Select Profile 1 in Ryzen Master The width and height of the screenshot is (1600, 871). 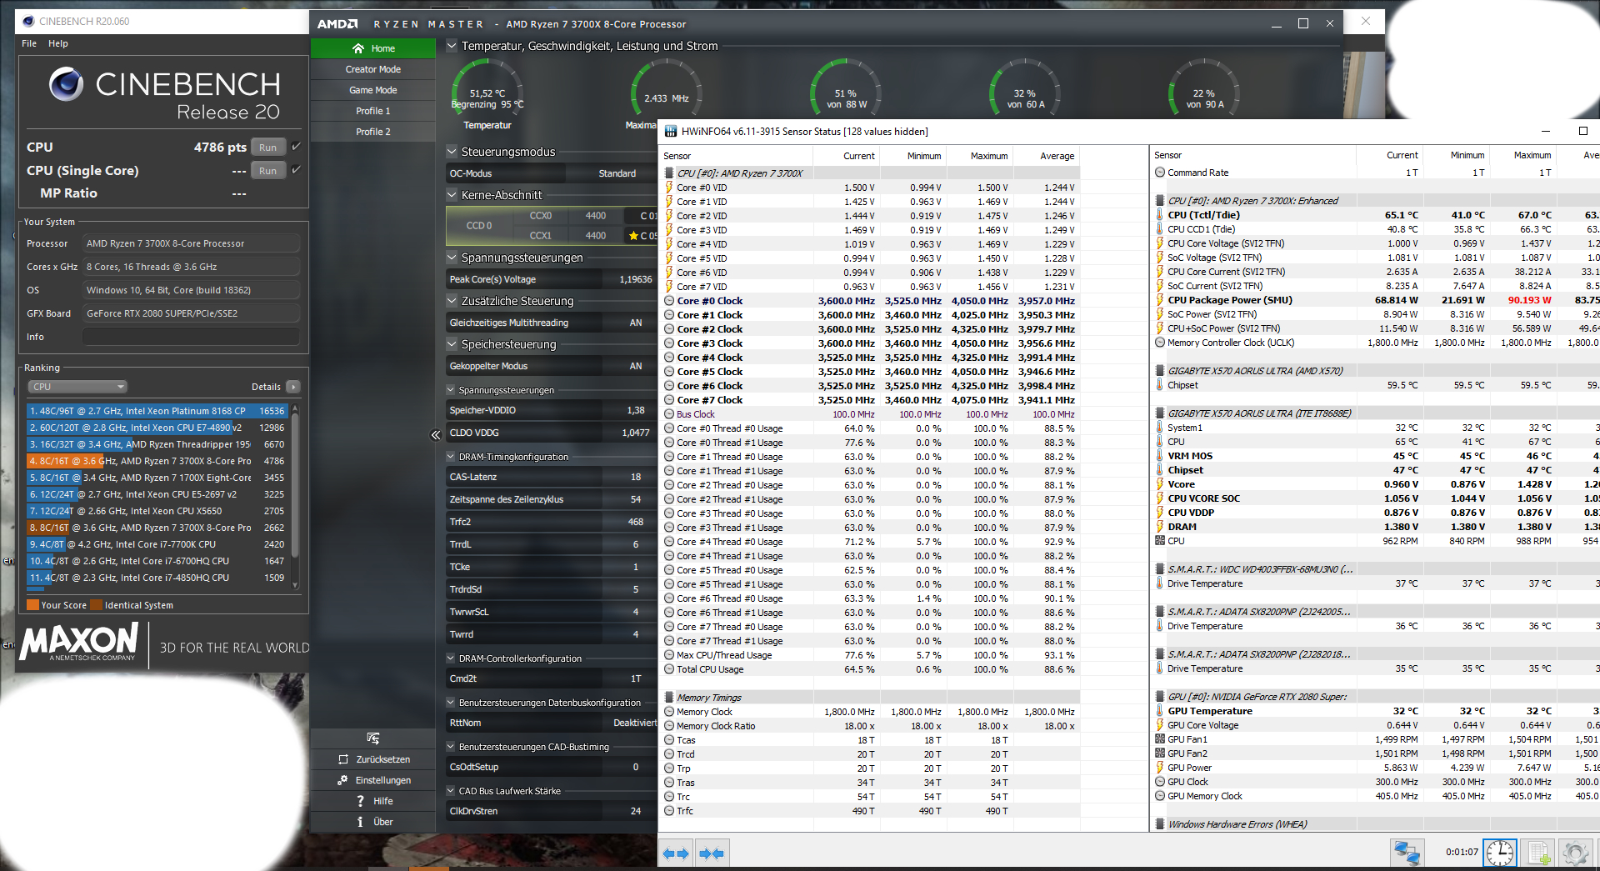pos(373,111)
